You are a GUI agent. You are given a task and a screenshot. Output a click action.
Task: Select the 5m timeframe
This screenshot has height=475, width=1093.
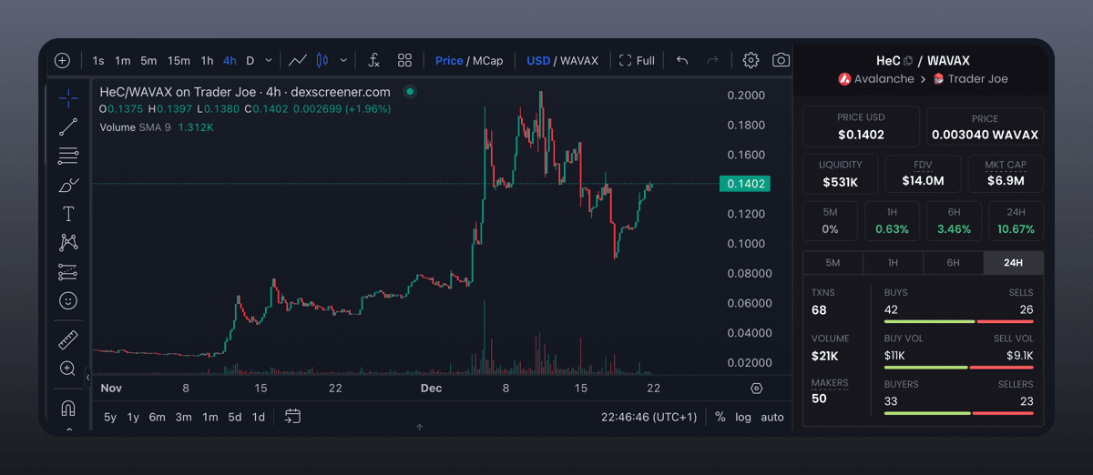(148, 61)
